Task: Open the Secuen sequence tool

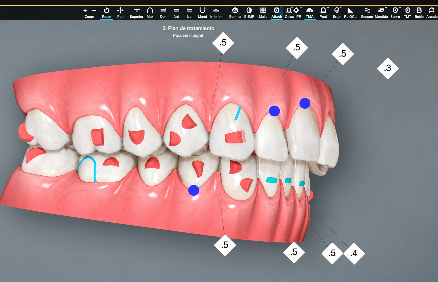Action: [x=367, y=13]
